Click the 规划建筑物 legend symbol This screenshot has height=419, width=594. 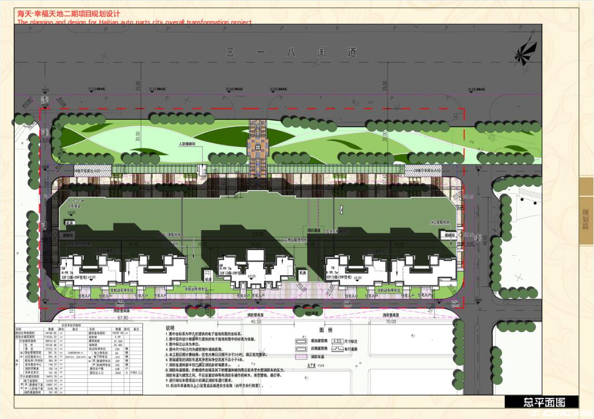click(301, 340)
